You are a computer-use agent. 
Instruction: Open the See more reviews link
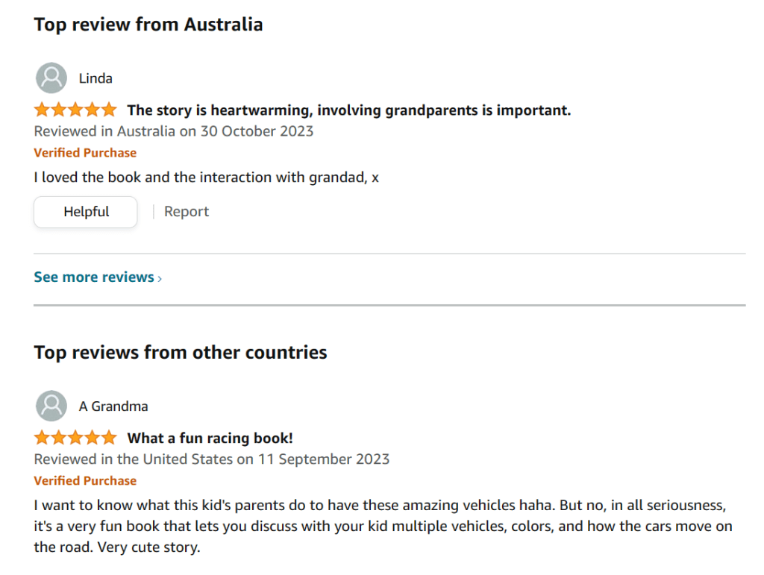click(94, 277)
